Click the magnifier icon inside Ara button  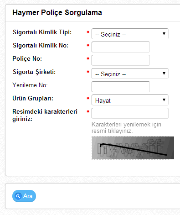(x=18, y=196)
